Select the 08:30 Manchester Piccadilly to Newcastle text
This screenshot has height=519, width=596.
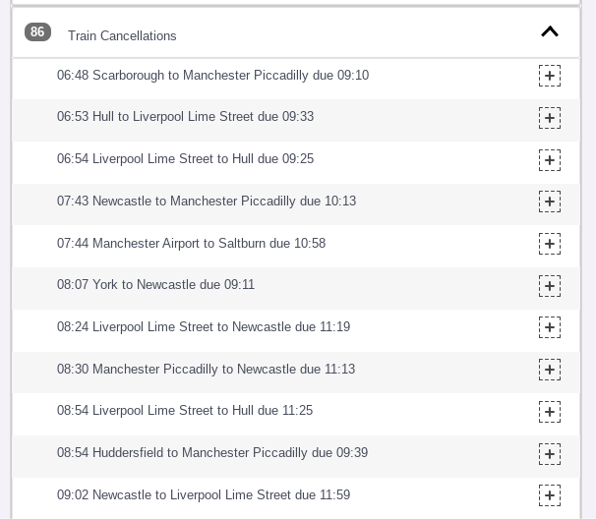(x=206, y=369)
